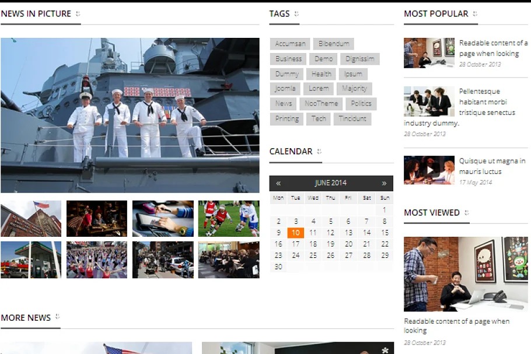Open the 'Quisque ut magna in mauris luctus' article

pyautogui.click(x=488, y=166)
